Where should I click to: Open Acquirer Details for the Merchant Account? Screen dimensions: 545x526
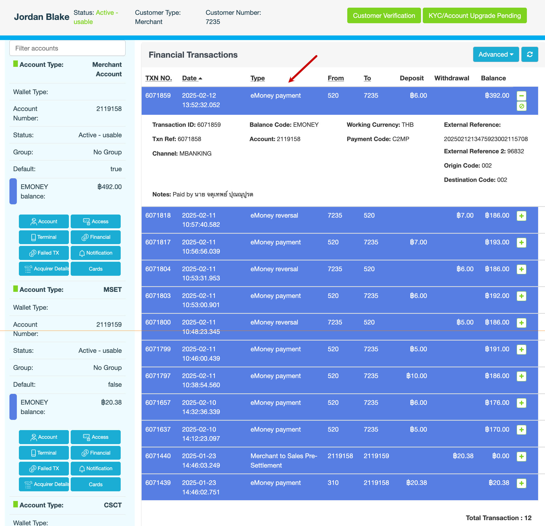(x=44, y=269)
